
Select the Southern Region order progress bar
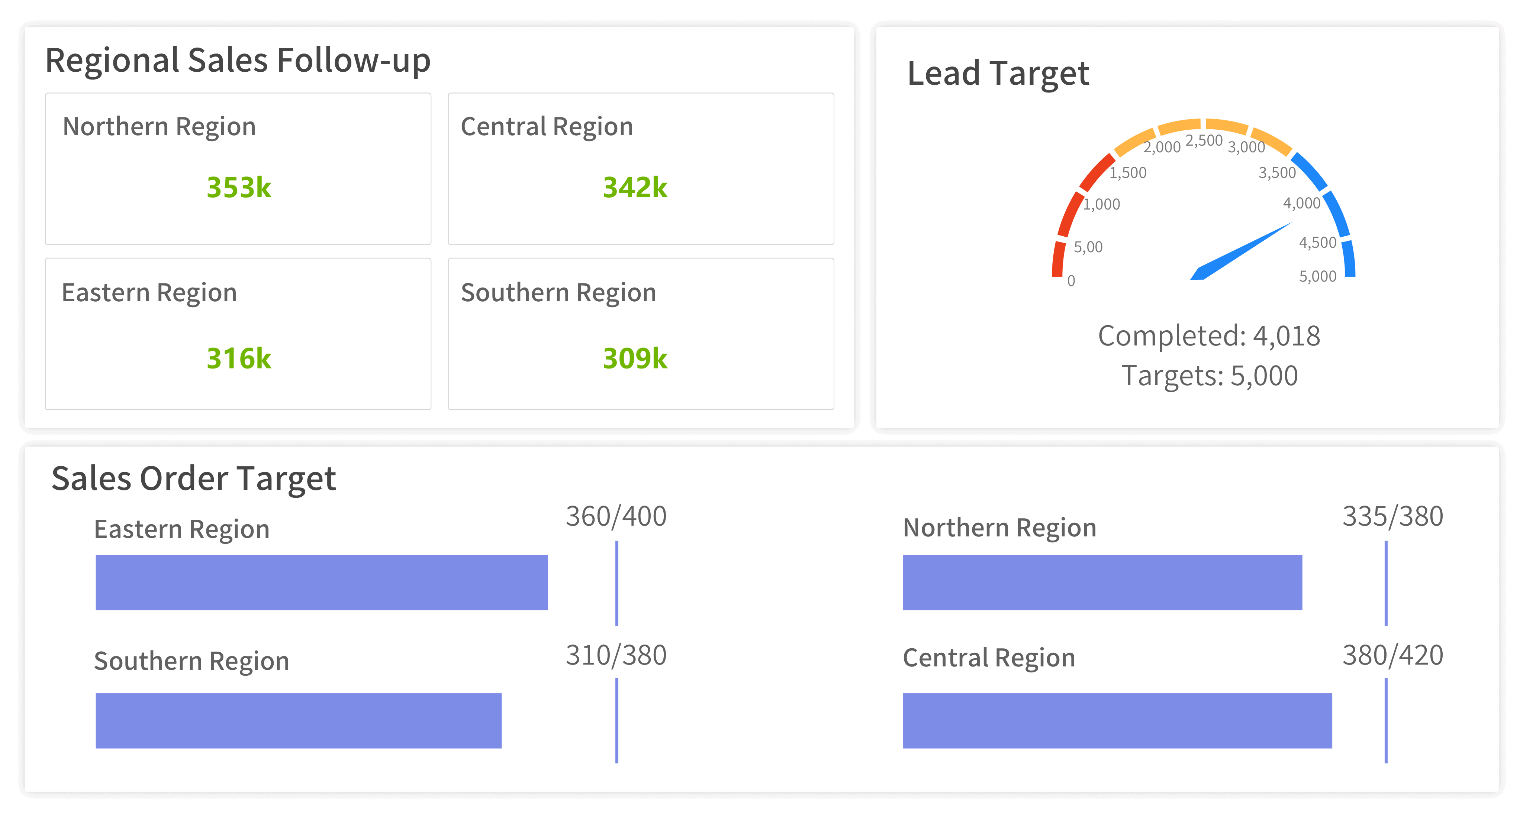299,721
